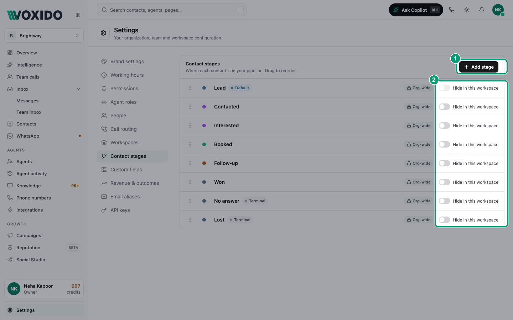Open API keys settings
The height and width of the screenshot is (320, 513).
click(x=133, y=210)
